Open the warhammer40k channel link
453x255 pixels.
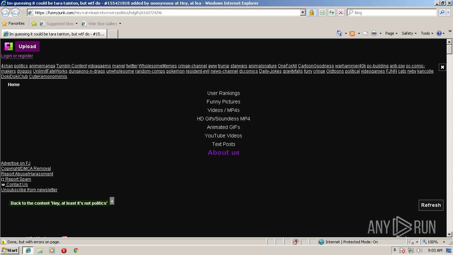[x=350, y=66]
